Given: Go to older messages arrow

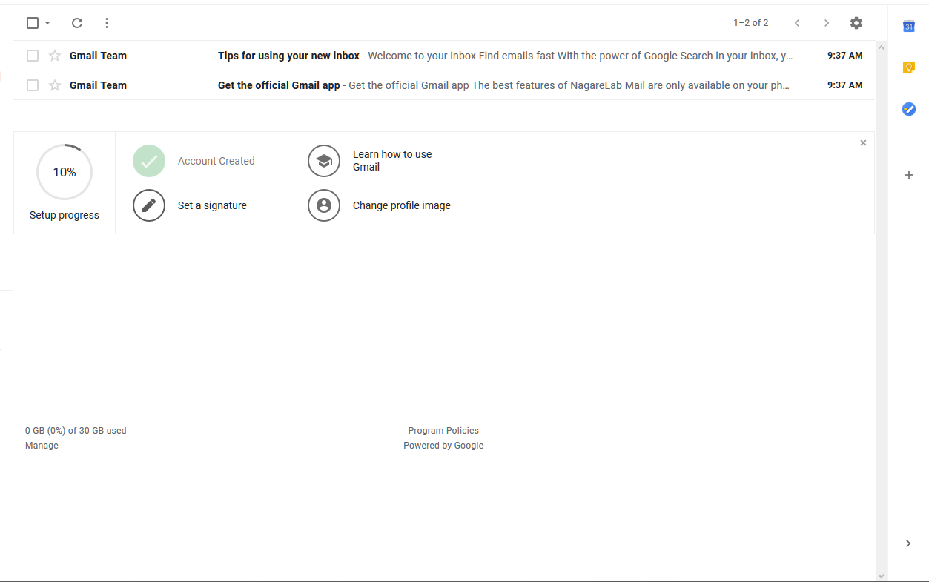Looking at the screenshot, I should [827, 23].
